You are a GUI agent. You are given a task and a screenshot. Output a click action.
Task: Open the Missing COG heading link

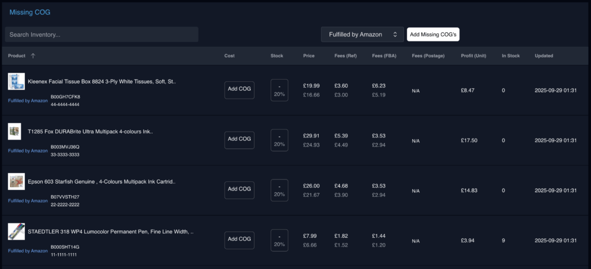[x=29, y=12]
